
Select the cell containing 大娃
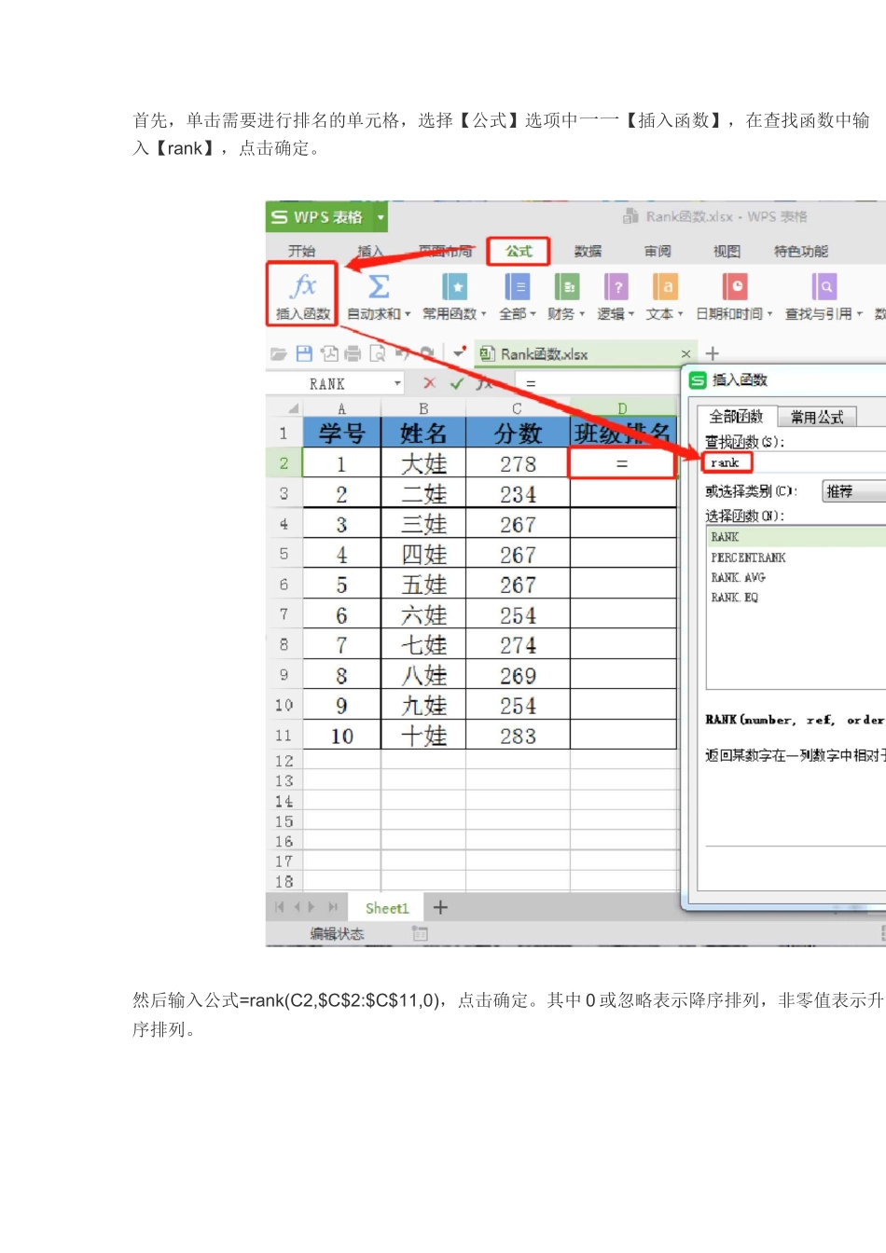(x=423, y=463)
